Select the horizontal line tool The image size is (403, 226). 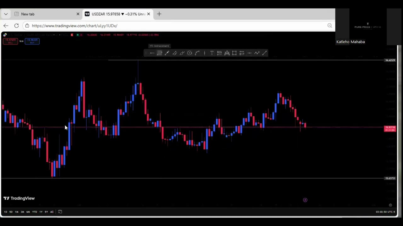coord(249,53)
